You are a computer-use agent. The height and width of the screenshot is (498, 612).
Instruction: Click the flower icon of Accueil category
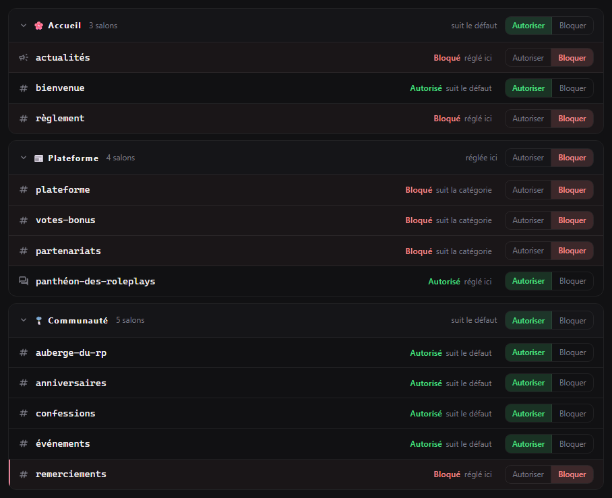click(x=38, y=26)
